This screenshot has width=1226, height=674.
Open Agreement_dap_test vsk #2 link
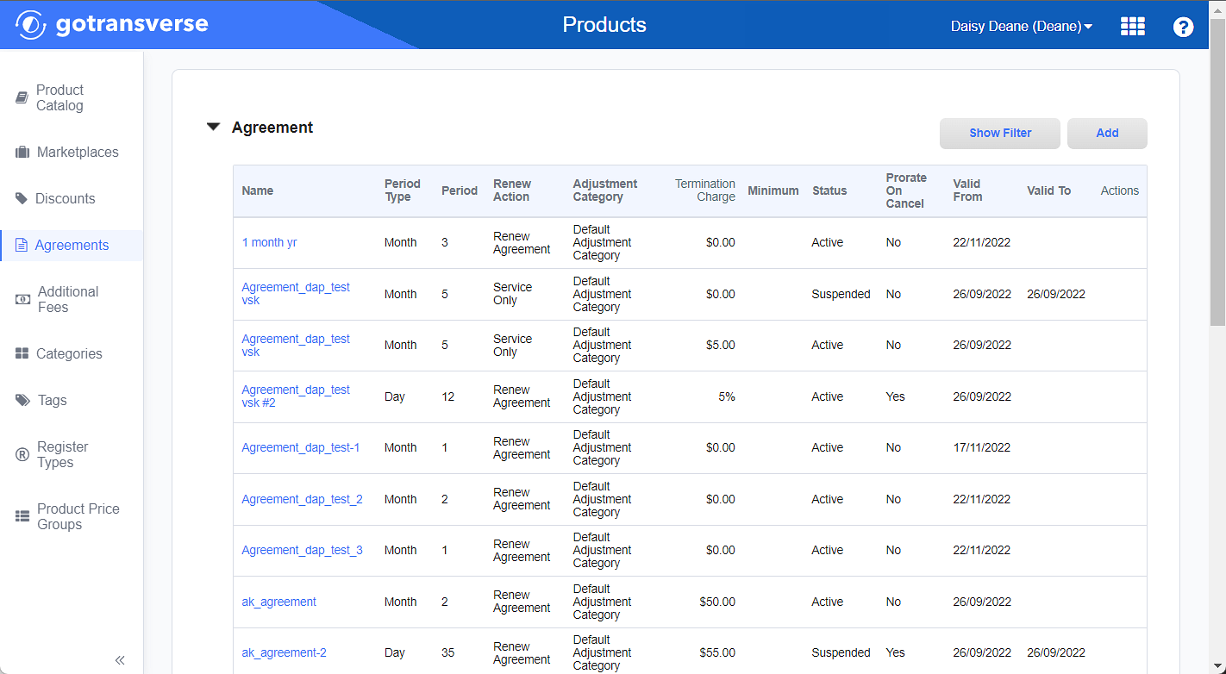pos(296,396)
